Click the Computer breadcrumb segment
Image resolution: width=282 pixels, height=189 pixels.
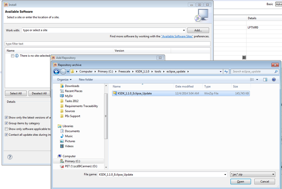click(x=86, y=71)
